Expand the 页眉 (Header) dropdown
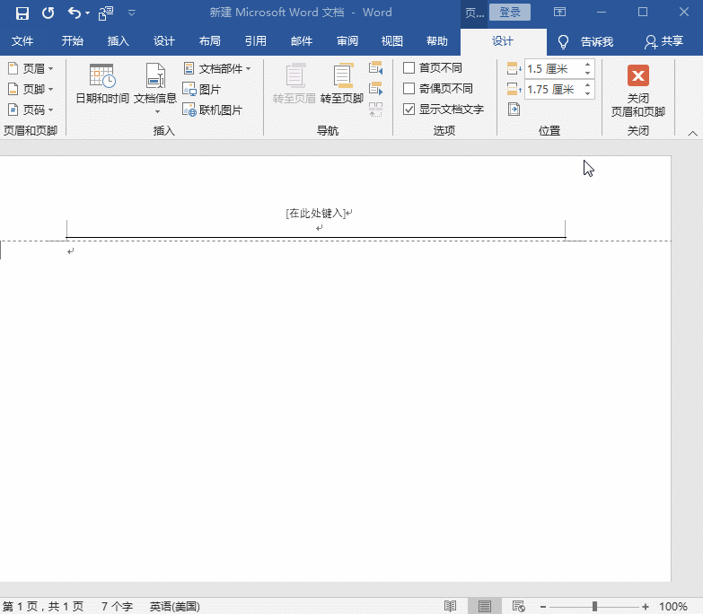Image resolution: width=703 pixels, height=614 pixels. coord(31,68)
